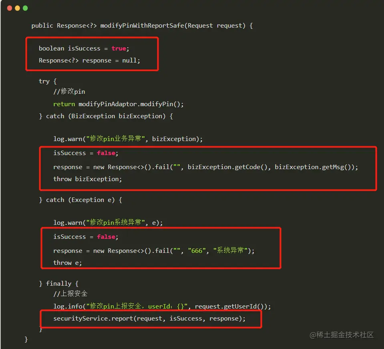The image size is (384, 349).
Task: Click the 'catch (BizException bizException)' line
Action: coord(106,116)
